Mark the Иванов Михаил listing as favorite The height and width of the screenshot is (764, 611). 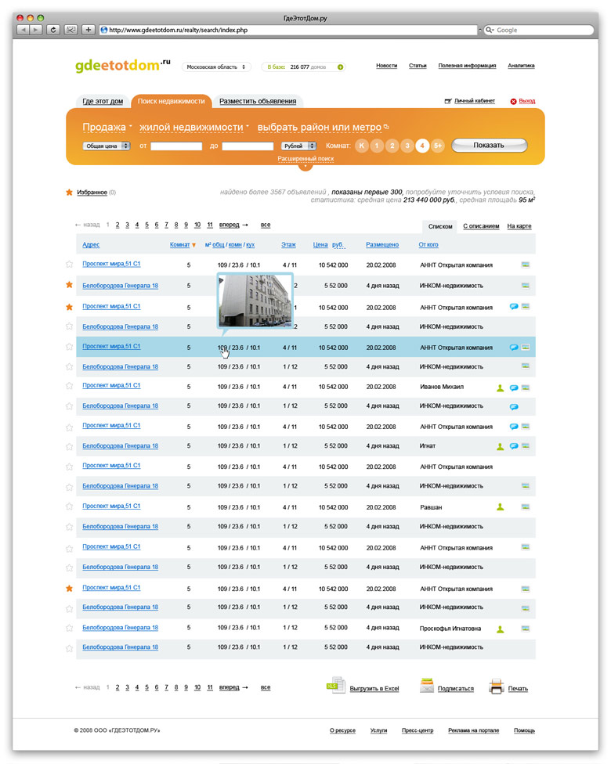tap(69, 386)
